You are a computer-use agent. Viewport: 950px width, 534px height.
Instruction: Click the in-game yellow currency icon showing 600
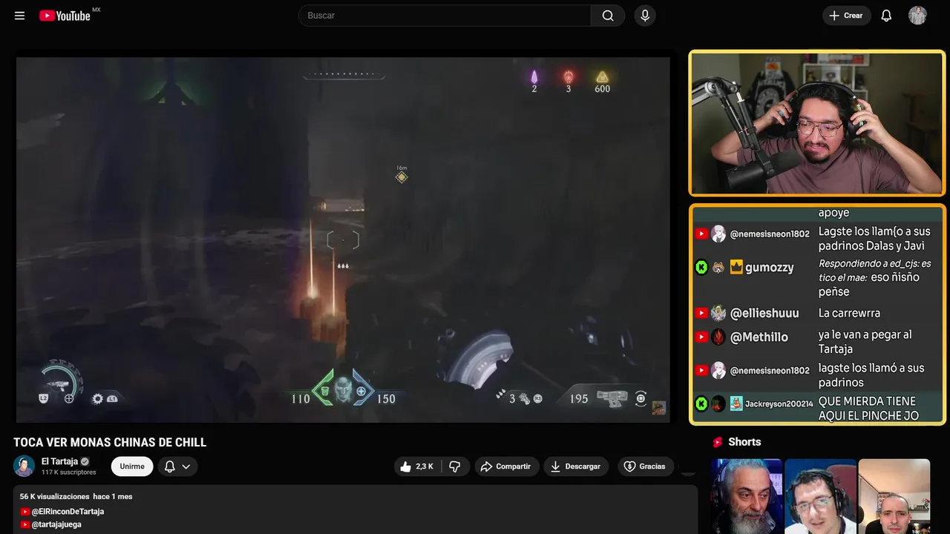tap(602, 77)
